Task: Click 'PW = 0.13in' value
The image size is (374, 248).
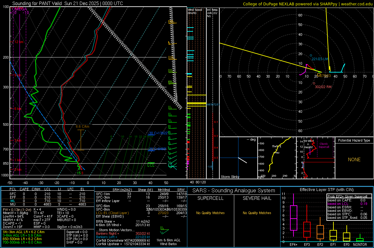Action: point(17,210)
